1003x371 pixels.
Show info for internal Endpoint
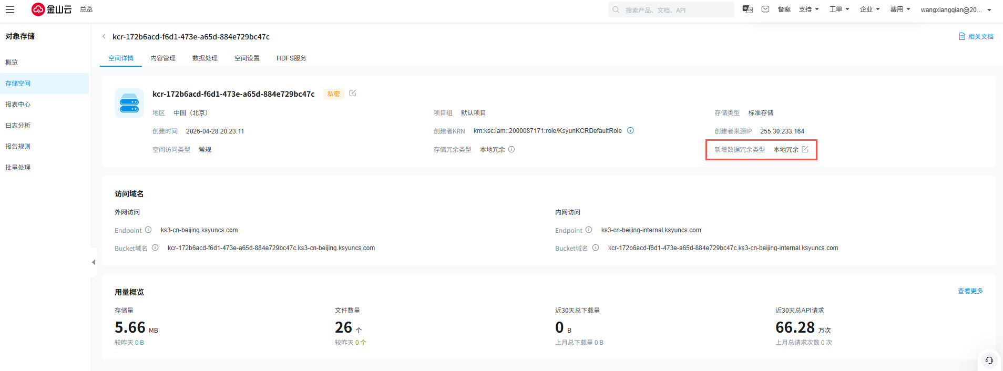click(589, 230)
